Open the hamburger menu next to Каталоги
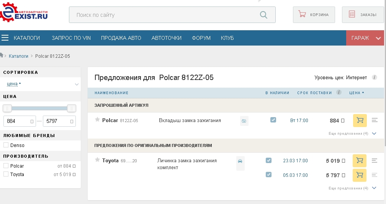 pyautogui.click(x=5, y=38)
